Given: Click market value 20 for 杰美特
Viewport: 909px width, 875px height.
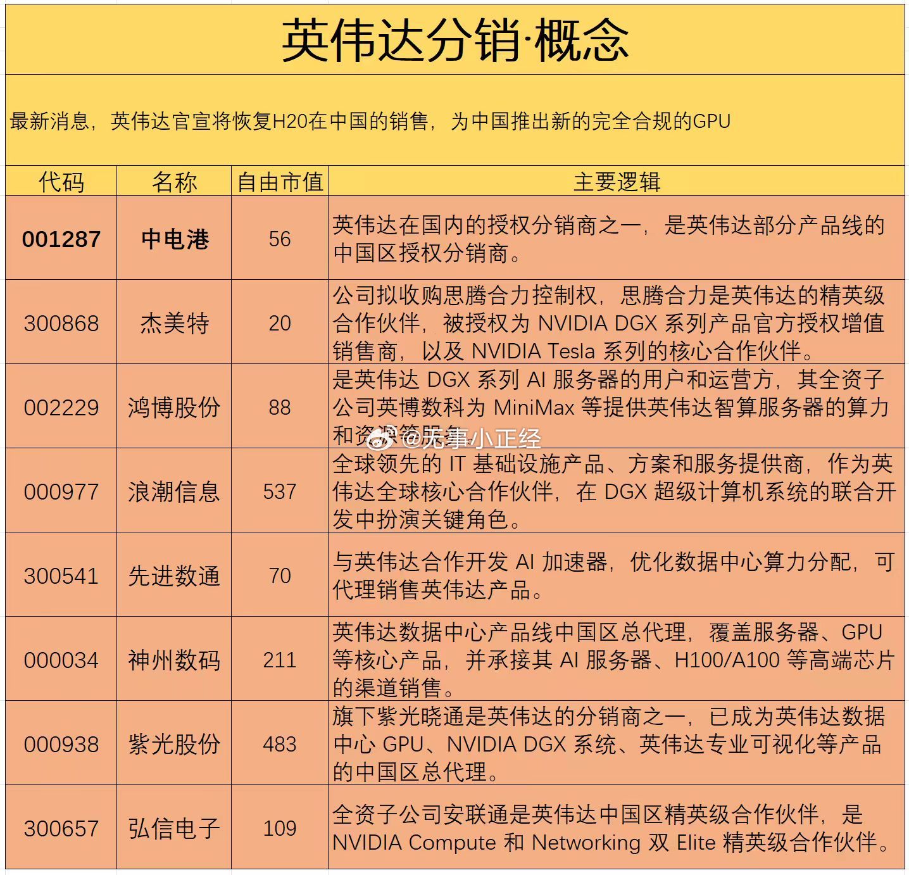Looking at the screenshot, I should click(x=280, y=322).
